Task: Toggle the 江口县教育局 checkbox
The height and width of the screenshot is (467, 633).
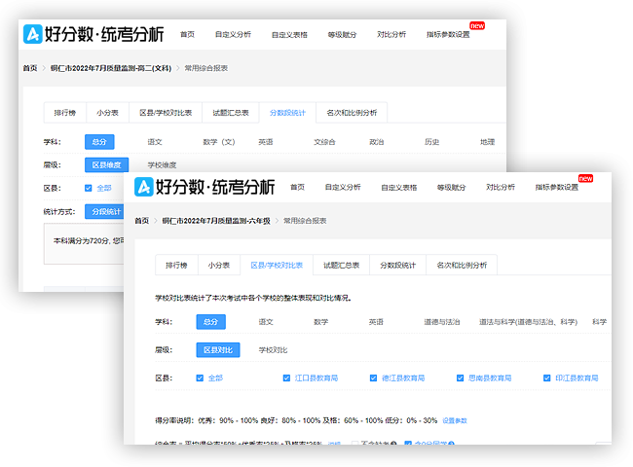Action: coord(286,377)
